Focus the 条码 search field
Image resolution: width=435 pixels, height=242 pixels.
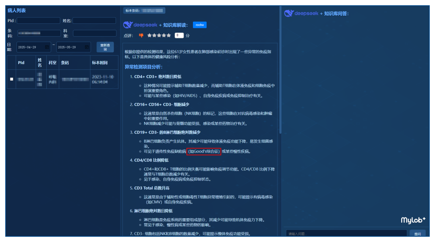pos(39,33)
